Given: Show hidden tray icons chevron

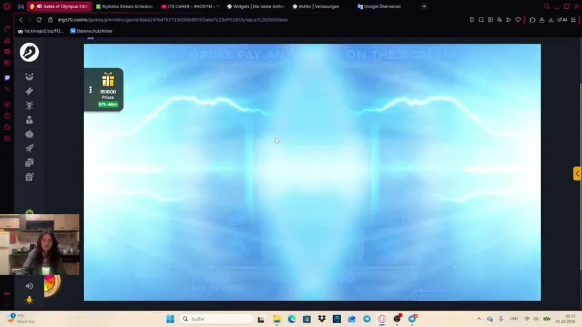Looking at the screenshot, I should click(x=479, y=319).
